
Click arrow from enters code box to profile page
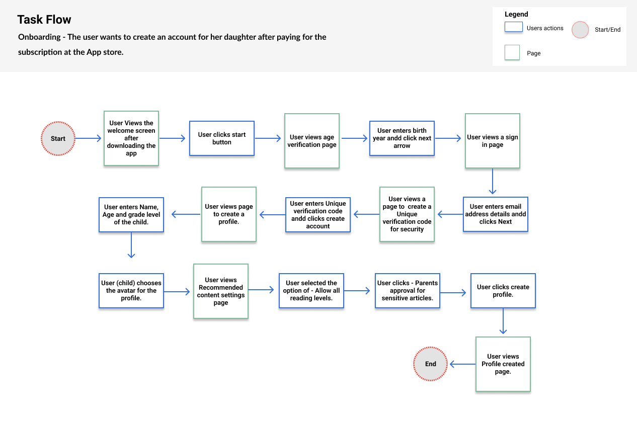(x=272, y=215)
